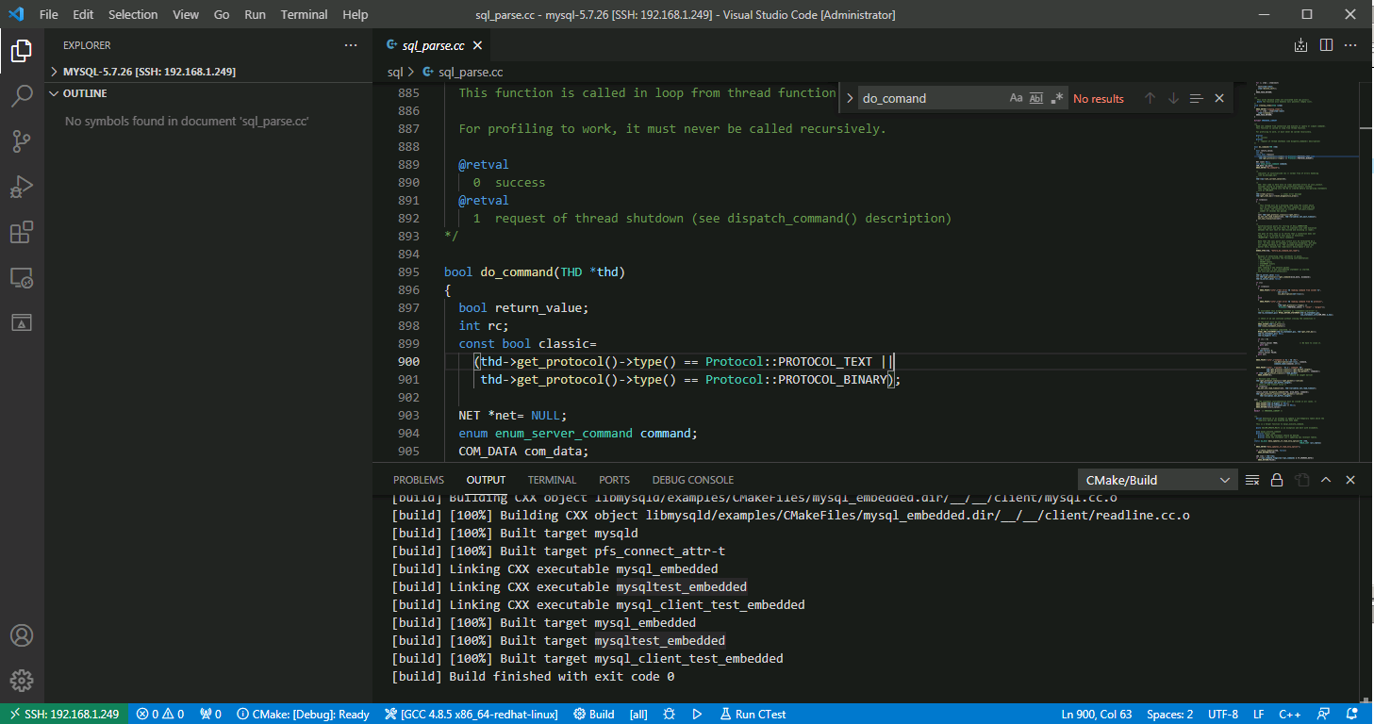
Task: Click Run CTest in status bar
Action: pyautogui.click(x=753, y=714)
